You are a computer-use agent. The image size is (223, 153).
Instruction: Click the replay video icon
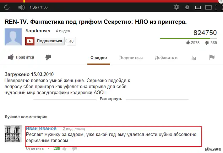pos(7,7)
